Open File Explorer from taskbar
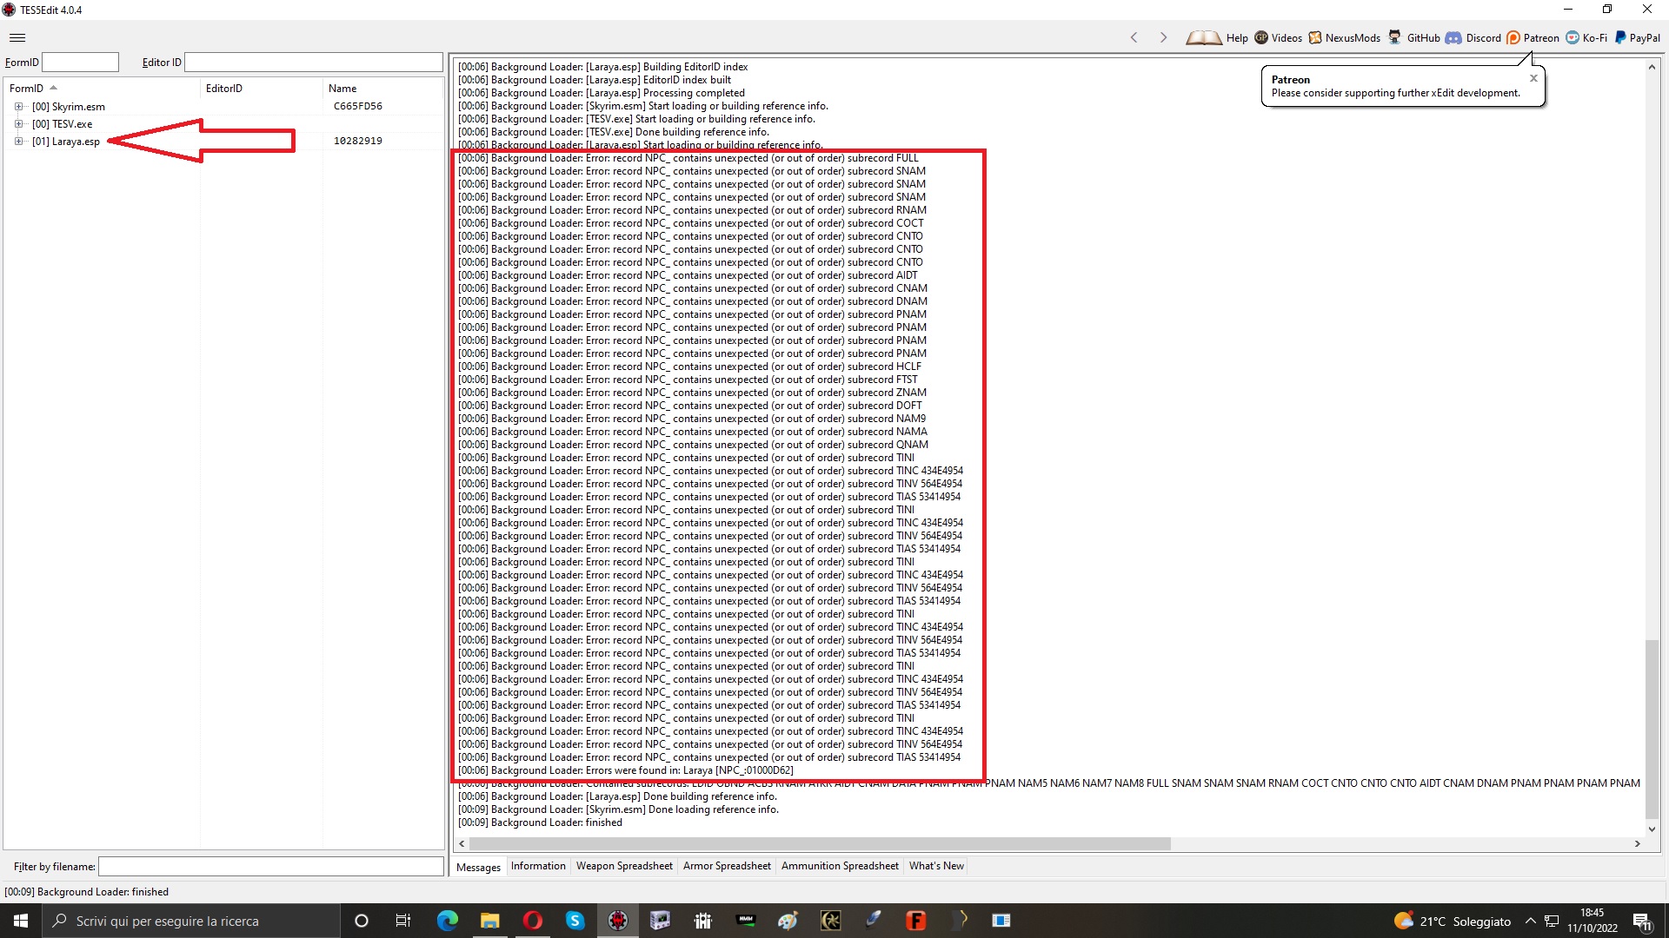Image resolution: width=1669 pixels, height=938 pixels. coord(489,921)
